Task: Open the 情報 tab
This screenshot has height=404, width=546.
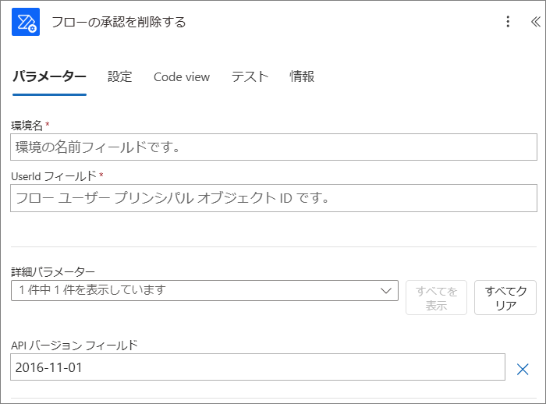Action: pyautogui.click(x=302, y=76)
